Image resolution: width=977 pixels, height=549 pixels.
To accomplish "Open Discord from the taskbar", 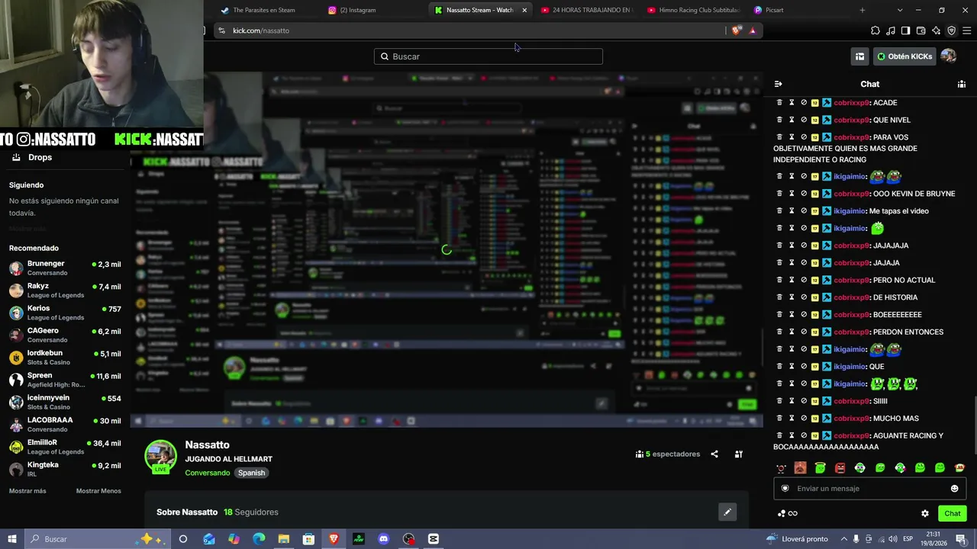I will click(384, 539).
